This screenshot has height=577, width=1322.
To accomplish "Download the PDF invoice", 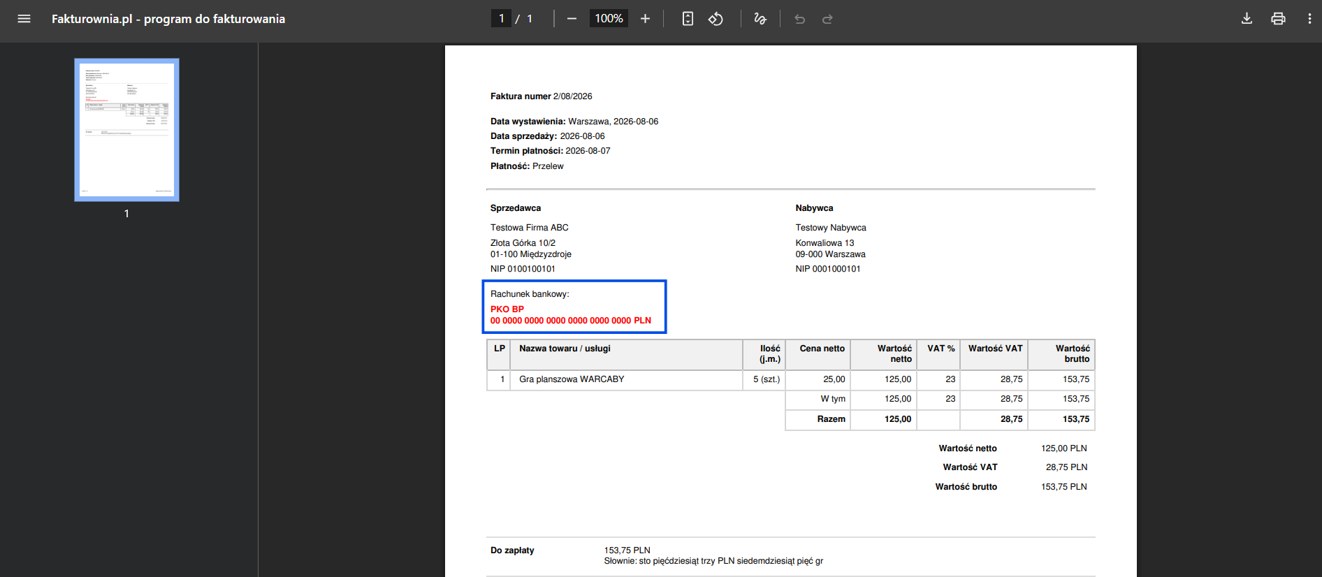I will [x=1247, y=19].
